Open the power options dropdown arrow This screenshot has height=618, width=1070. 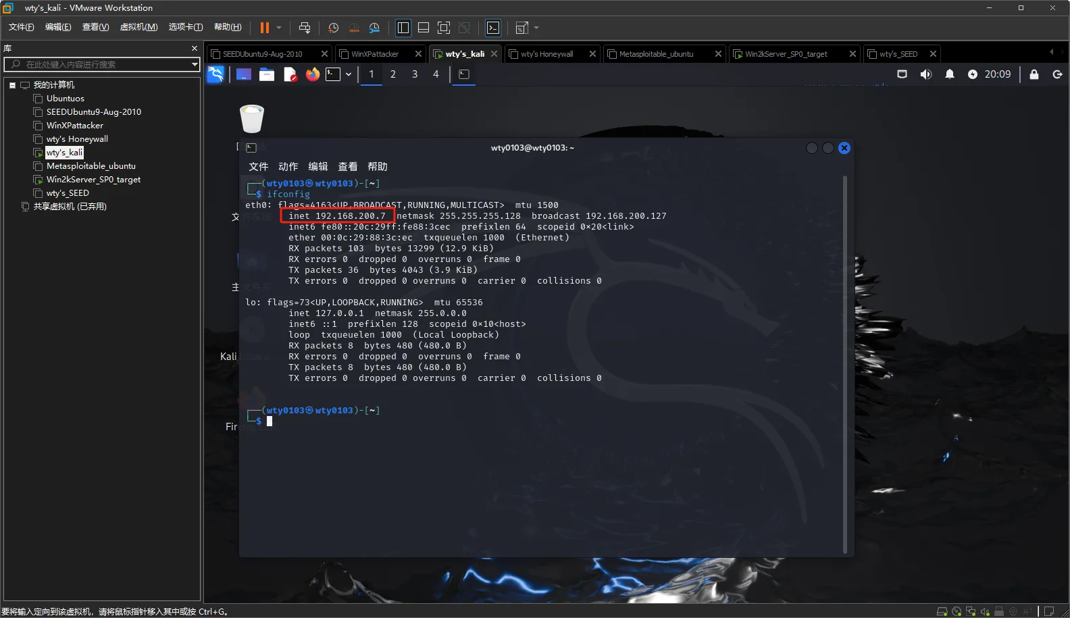[x=279, y=28]
